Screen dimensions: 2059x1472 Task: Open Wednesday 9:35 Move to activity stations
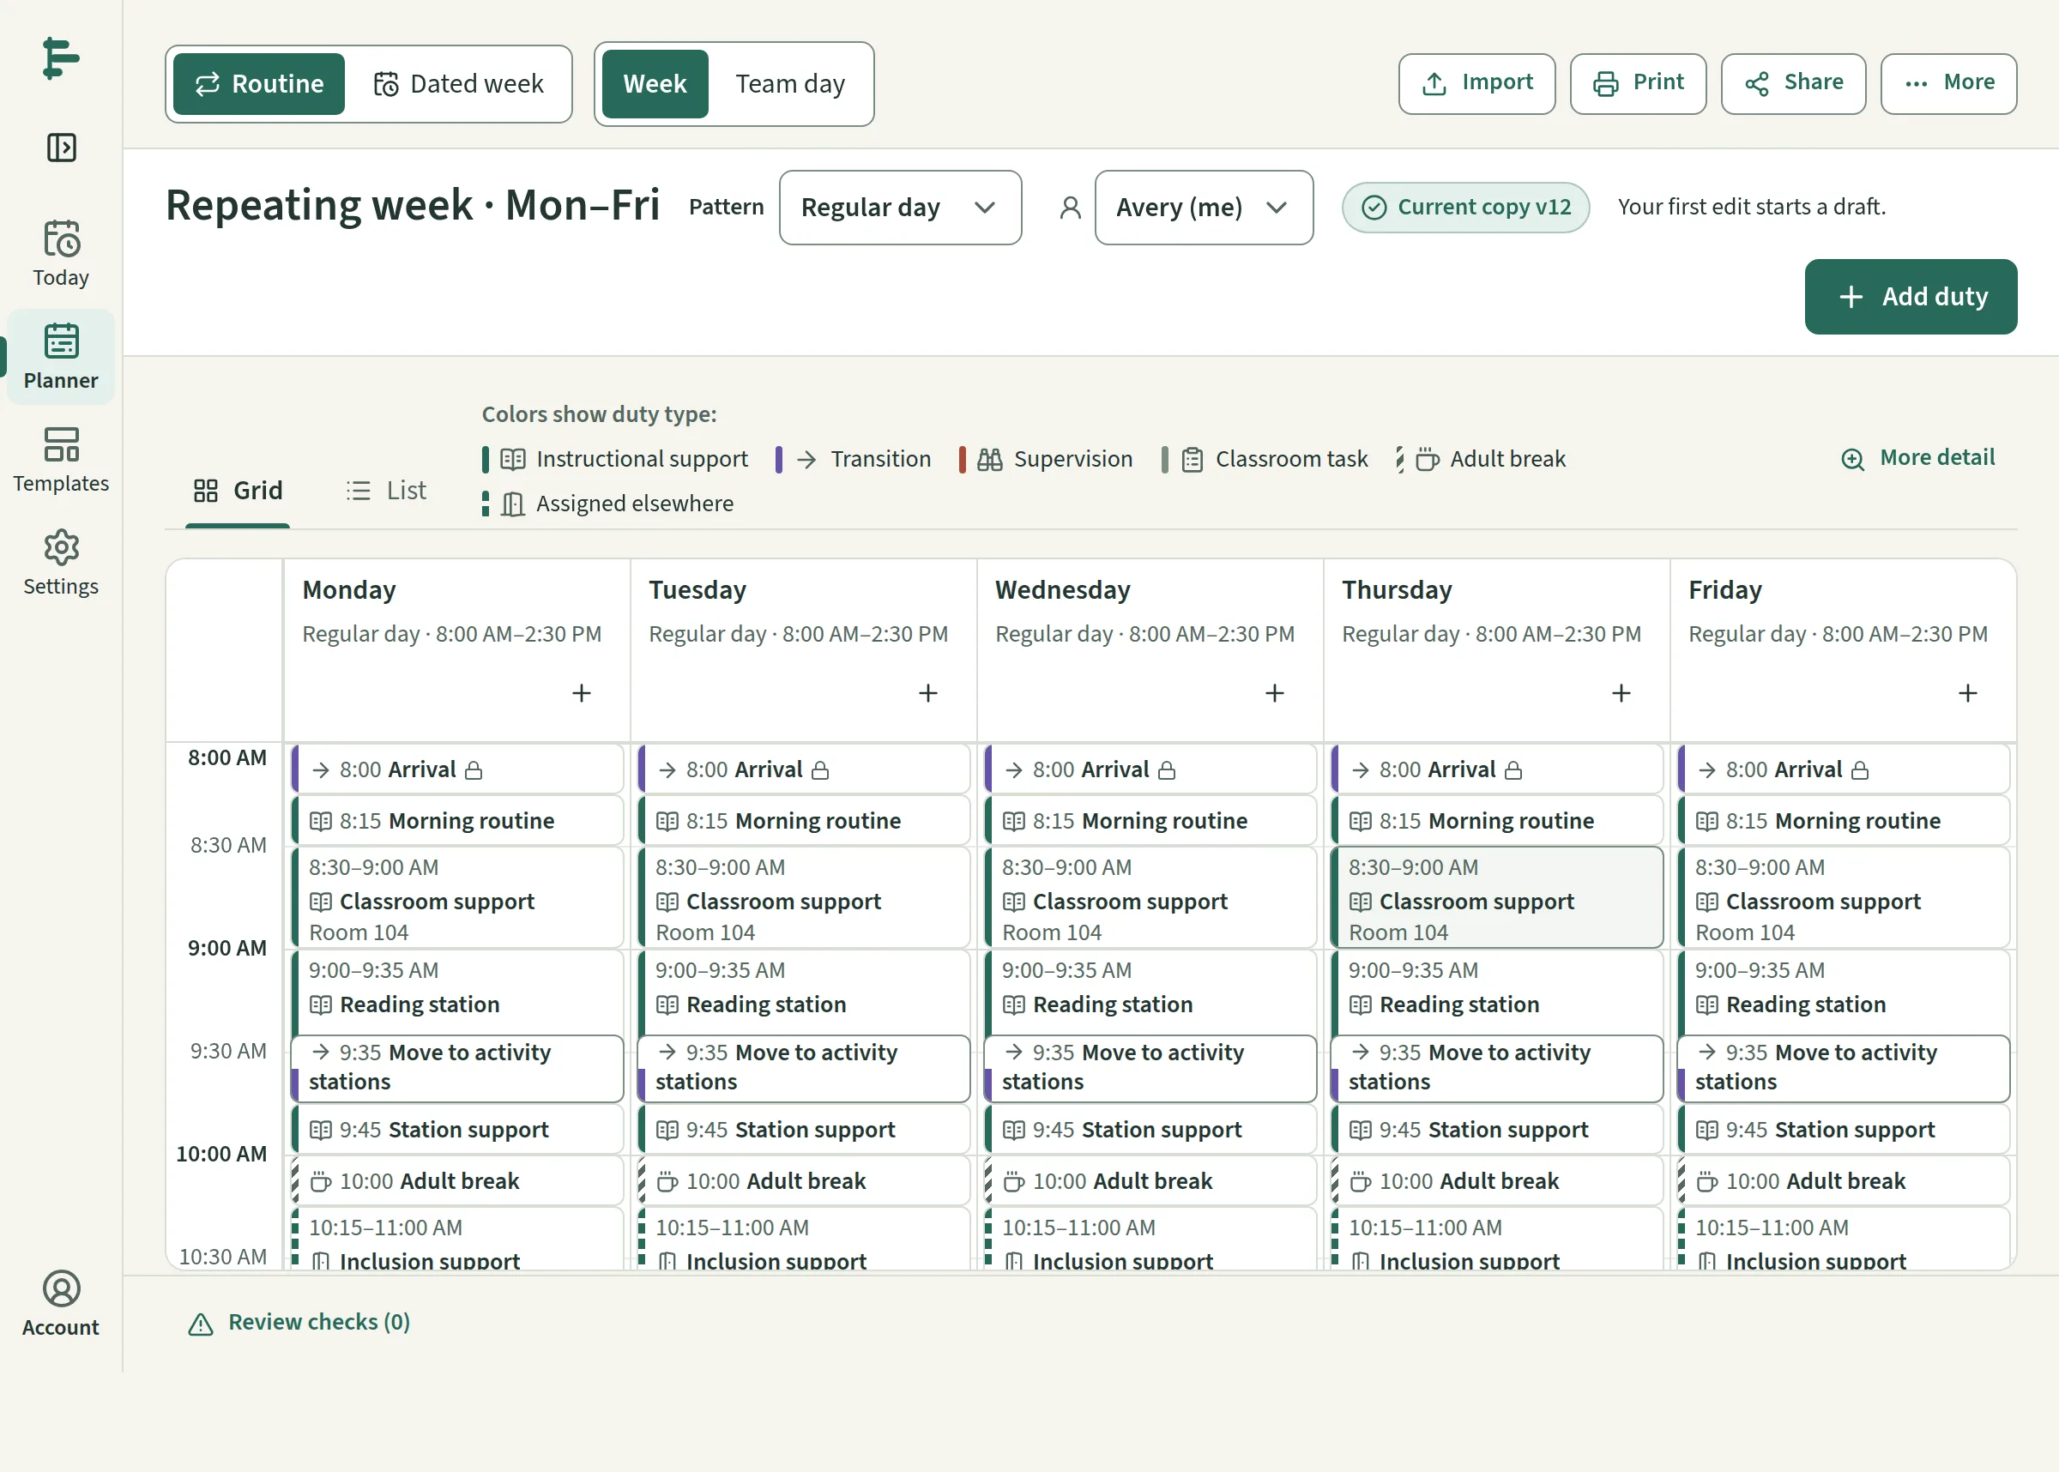(x=1150, y=1069)
